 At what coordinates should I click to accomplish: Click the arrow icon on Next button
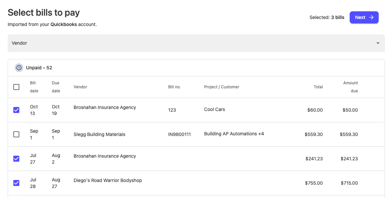[x=371, y=17]
